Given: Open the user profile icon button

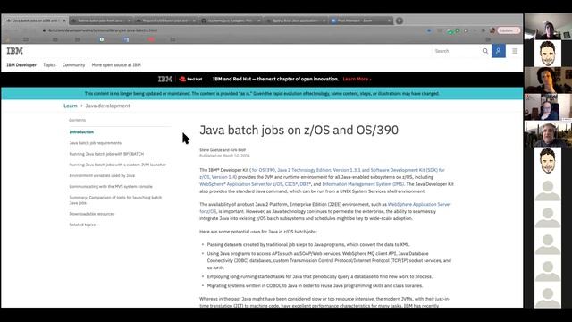Looking at the screenshot, I should [x=499, y=51].
